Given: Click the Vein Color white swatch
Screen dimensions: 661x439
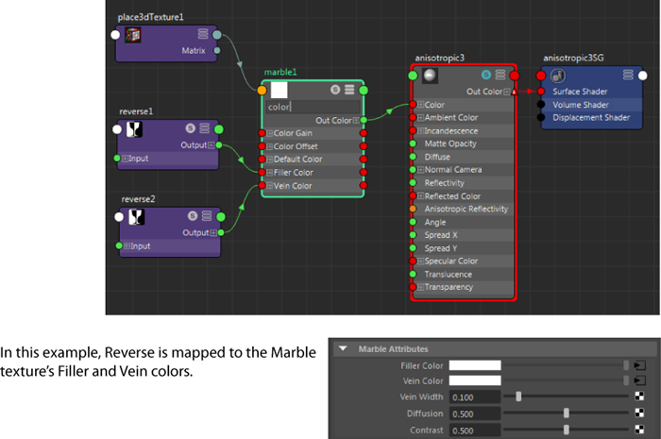Looking at the screenshot, I should point(475,380).
